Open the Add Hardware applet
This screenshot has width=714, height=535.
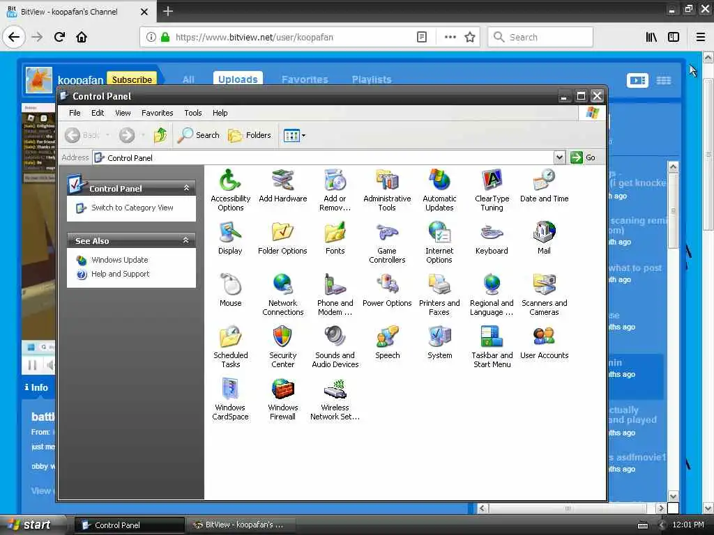coord(283,185)
